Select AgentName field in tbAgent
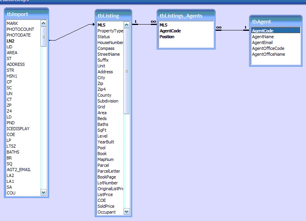The width and height of the screenshot is (306, 221). [263, 37]
